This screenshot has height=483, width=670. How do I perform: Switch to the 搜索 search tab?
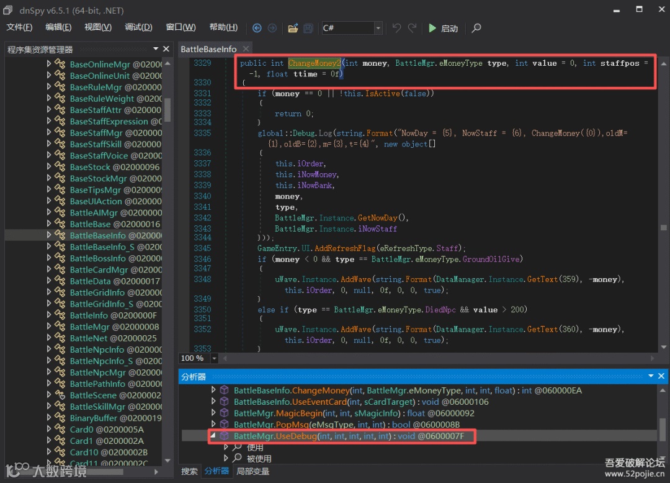tap(189, 471)
